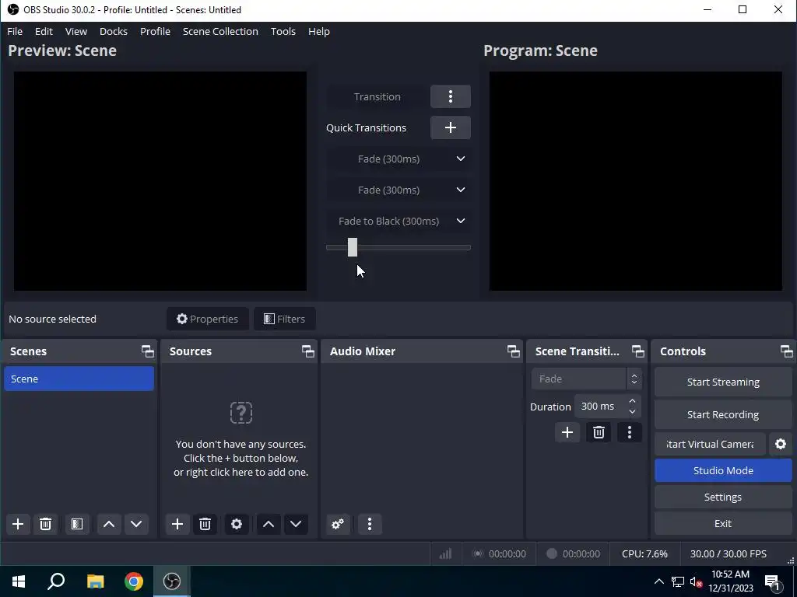797x597 pixels.
Task: Open the Scene Collection menu
Action: click(x=220, y=31)
